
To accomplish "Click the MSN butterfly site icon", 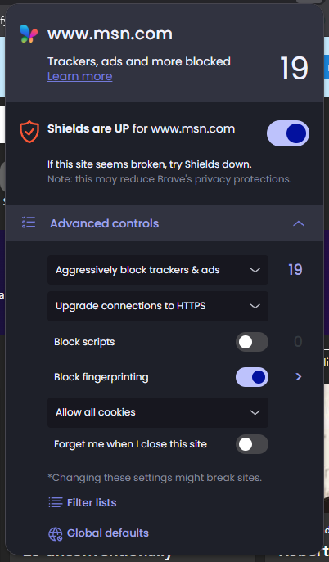I will [x=29, y=34].
